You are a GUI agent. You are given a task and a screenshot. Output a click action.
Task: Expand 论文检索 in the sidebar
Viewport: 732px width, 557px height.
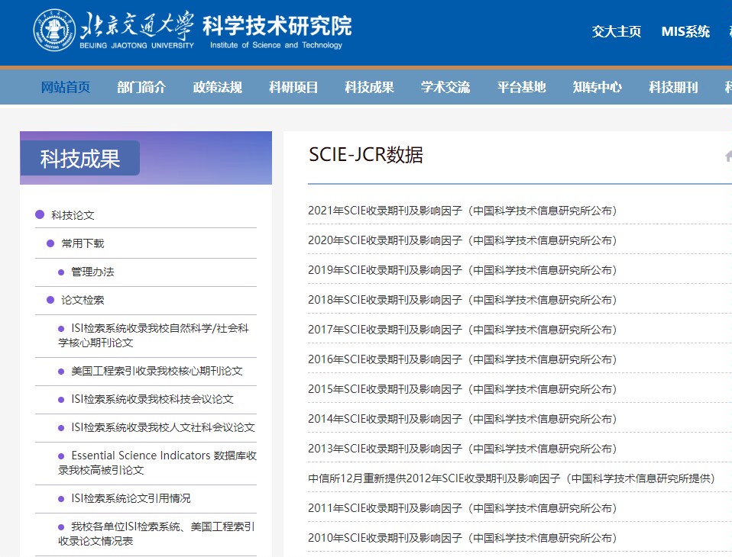tap(83, 300)
